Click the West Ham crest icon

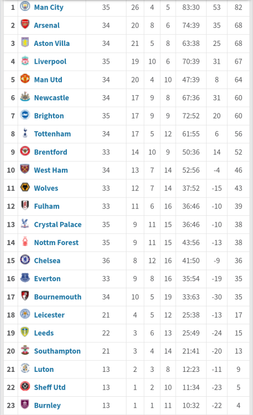click(25, 169)
